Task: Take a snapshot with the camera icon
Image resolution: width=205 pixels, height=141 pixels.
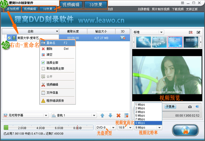Action: coord(190,107)
